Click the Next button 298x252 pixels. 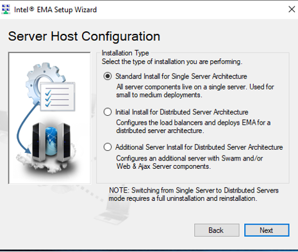pos(267,230)
